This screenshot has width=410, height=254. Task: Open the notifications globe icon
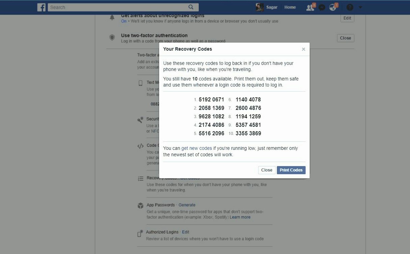[333, 7]
